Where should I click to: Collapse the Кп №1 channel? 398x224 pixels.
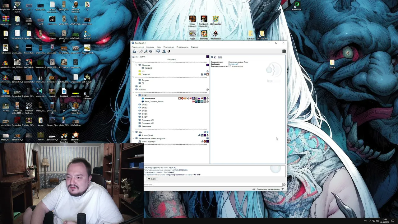coord(136,95)
